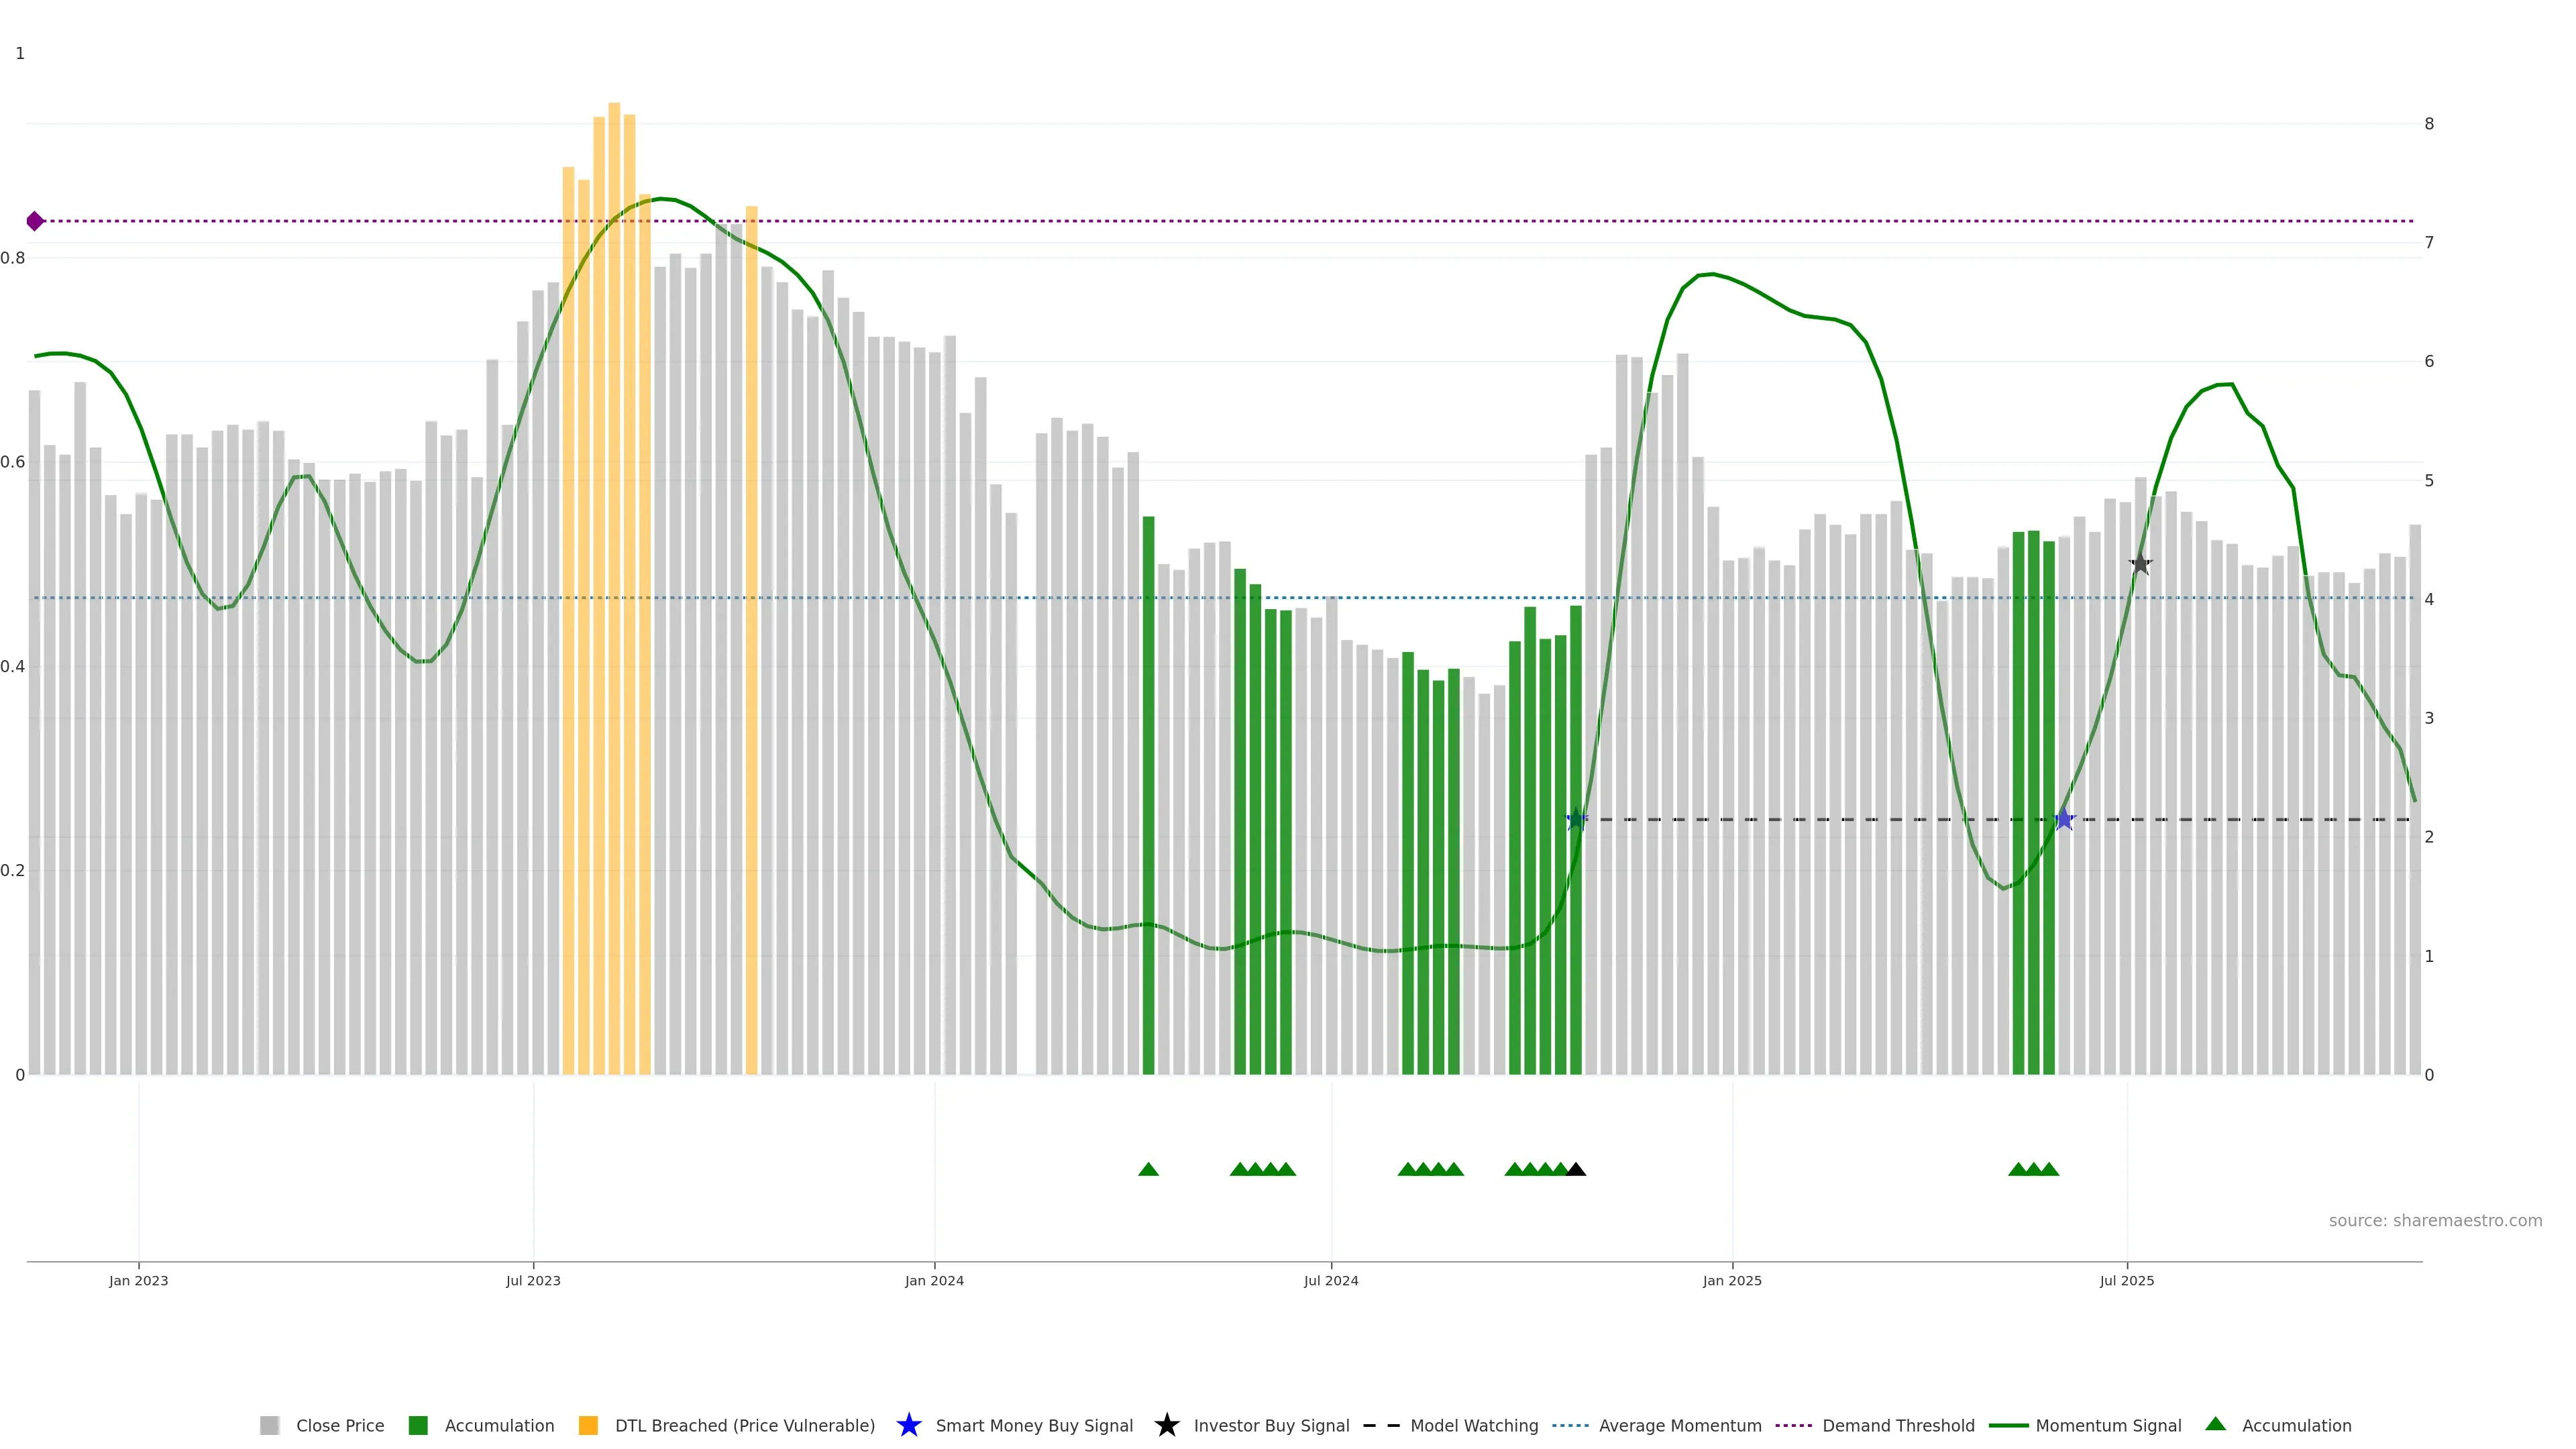Click the blue star near July 2025
The height and width of the screenshot is (1449, 2576).
coord(2064,820)
